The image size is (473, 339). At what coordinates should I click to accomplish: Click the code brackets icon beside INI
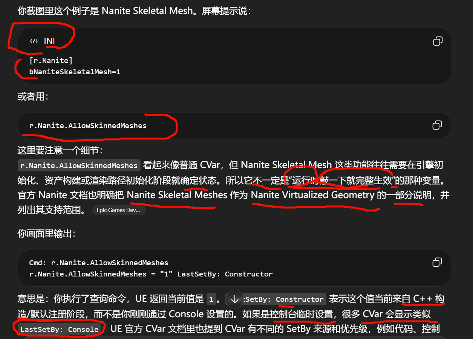34,41
